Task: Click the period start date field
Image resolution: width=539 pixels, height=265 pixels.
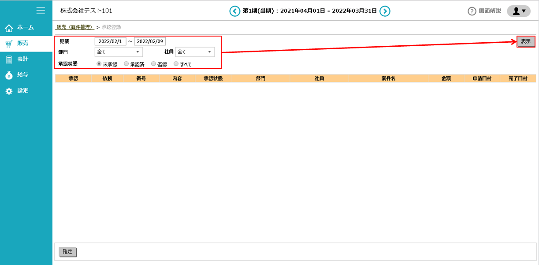Action: click(x=110, y=41)
